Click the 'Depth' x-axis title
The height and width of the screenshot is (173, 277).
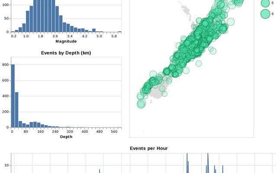tap(66, 137)
